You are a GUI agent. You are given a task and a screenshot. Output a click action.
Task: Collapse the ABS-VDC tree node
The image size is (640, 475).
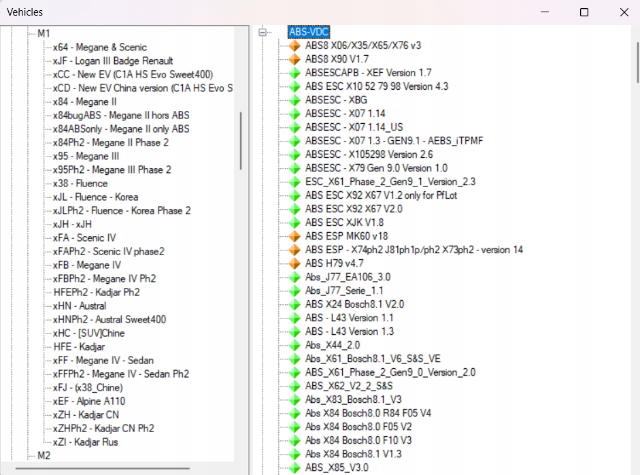pos(263,32)
